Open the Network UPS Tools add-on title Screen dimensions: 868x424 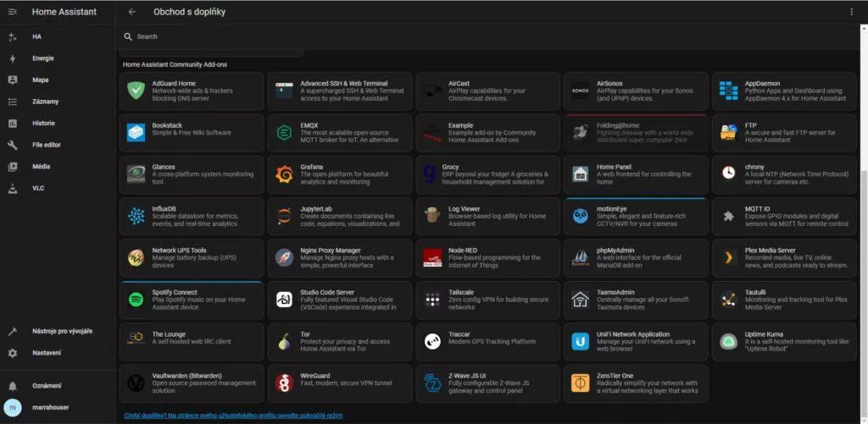[x=180, y=251]
